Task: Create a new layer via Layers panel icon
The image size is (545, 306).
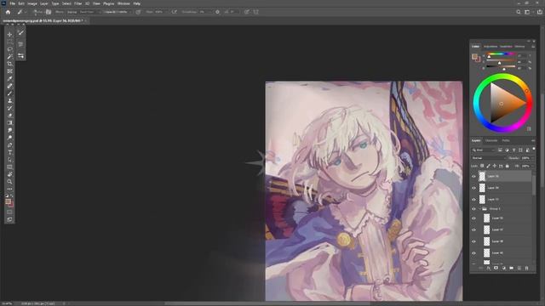Action: coord(519,268)
